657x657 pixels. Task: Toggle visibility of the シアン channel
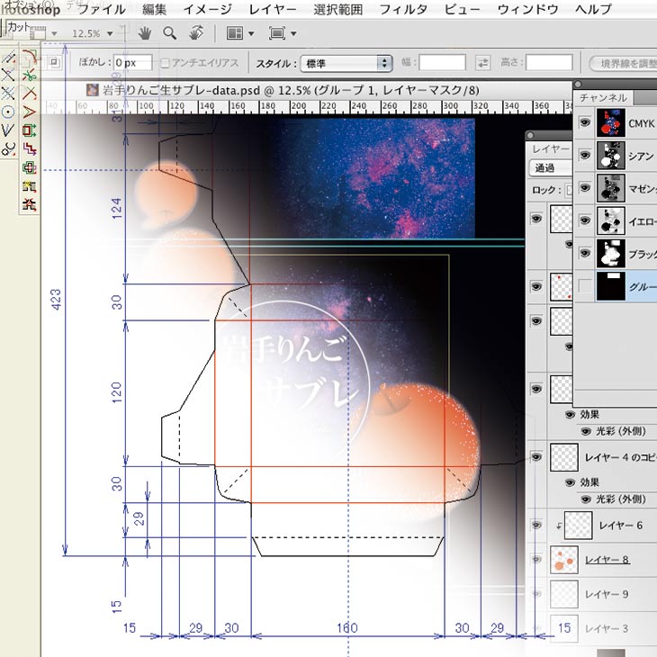tap(584, 156)
